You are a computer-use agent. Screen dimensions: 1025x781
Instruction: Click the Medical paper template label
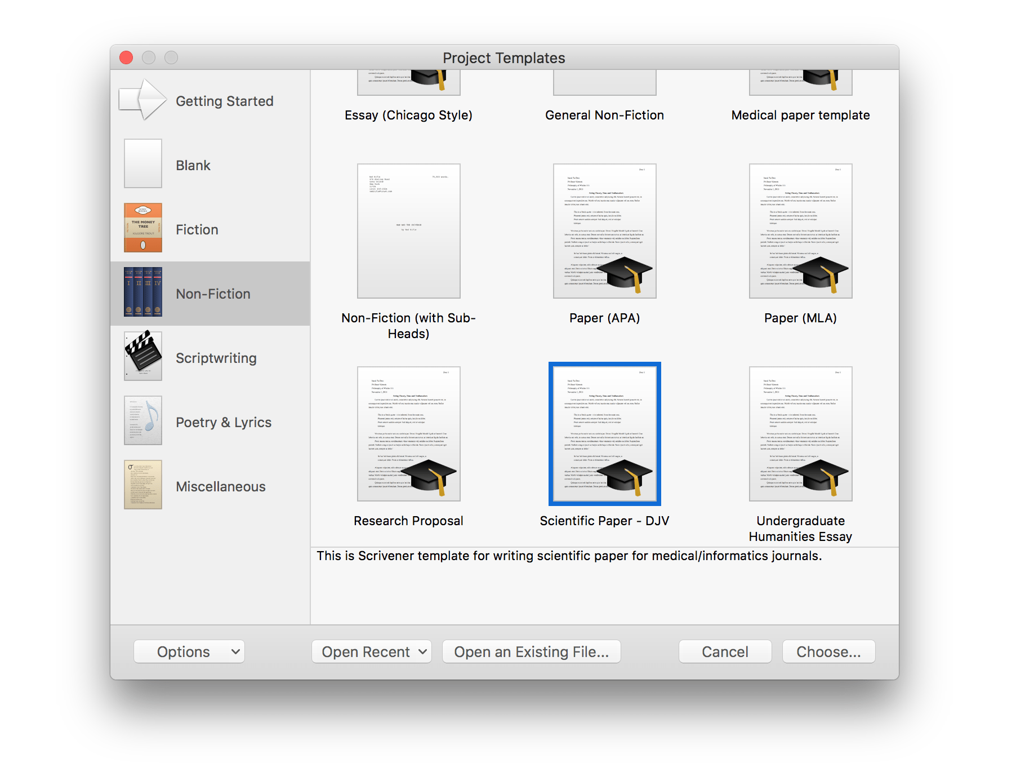click(x=801, y=116)
